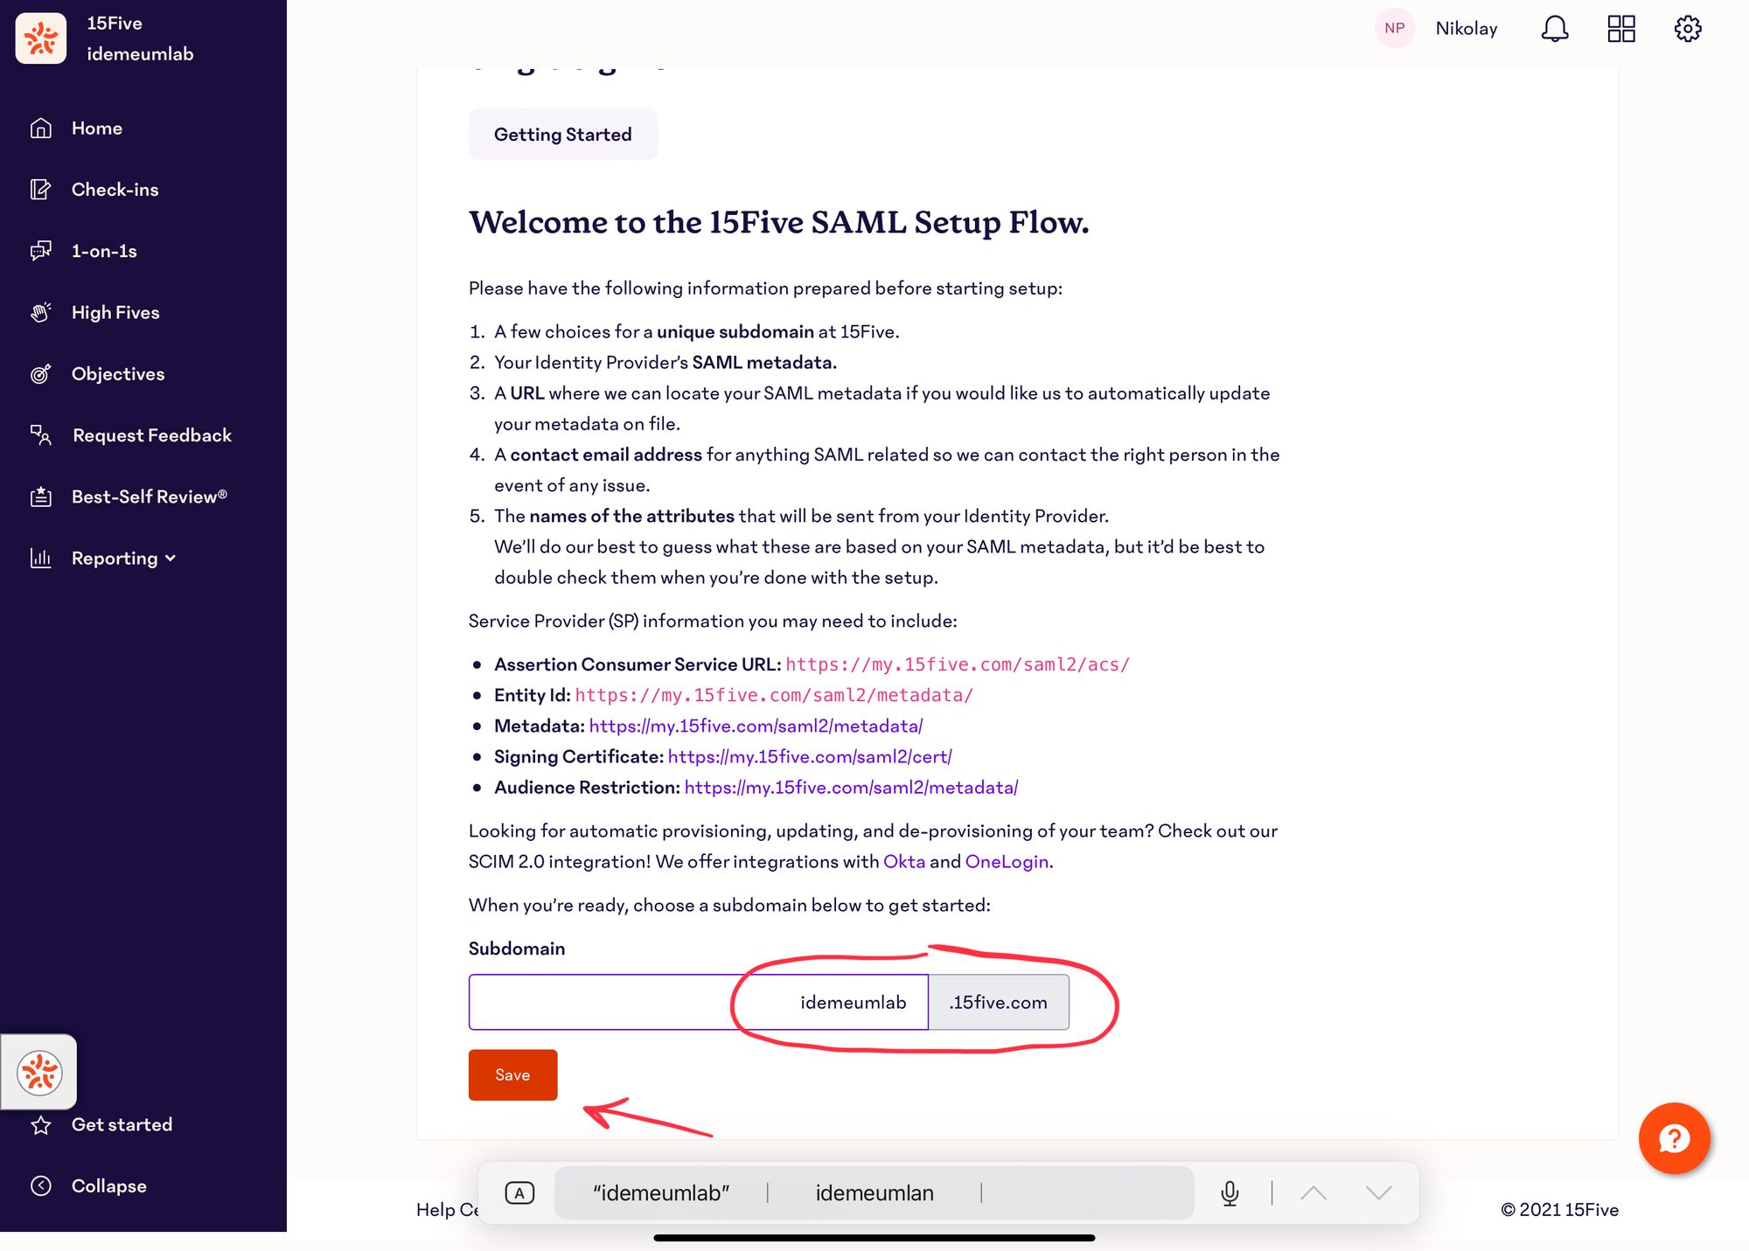
Task: Open Objectives in sidebar
Action: pyautogui.click(x=118, y=374)
